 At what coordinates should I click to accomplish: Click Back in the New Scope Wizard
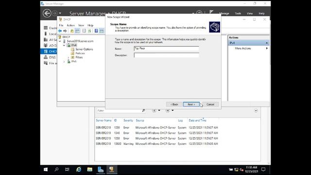(174, 105)
